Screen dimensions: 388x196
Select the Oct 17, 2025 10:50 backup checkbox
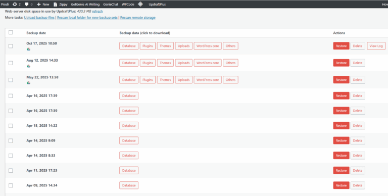coord(11,46)
